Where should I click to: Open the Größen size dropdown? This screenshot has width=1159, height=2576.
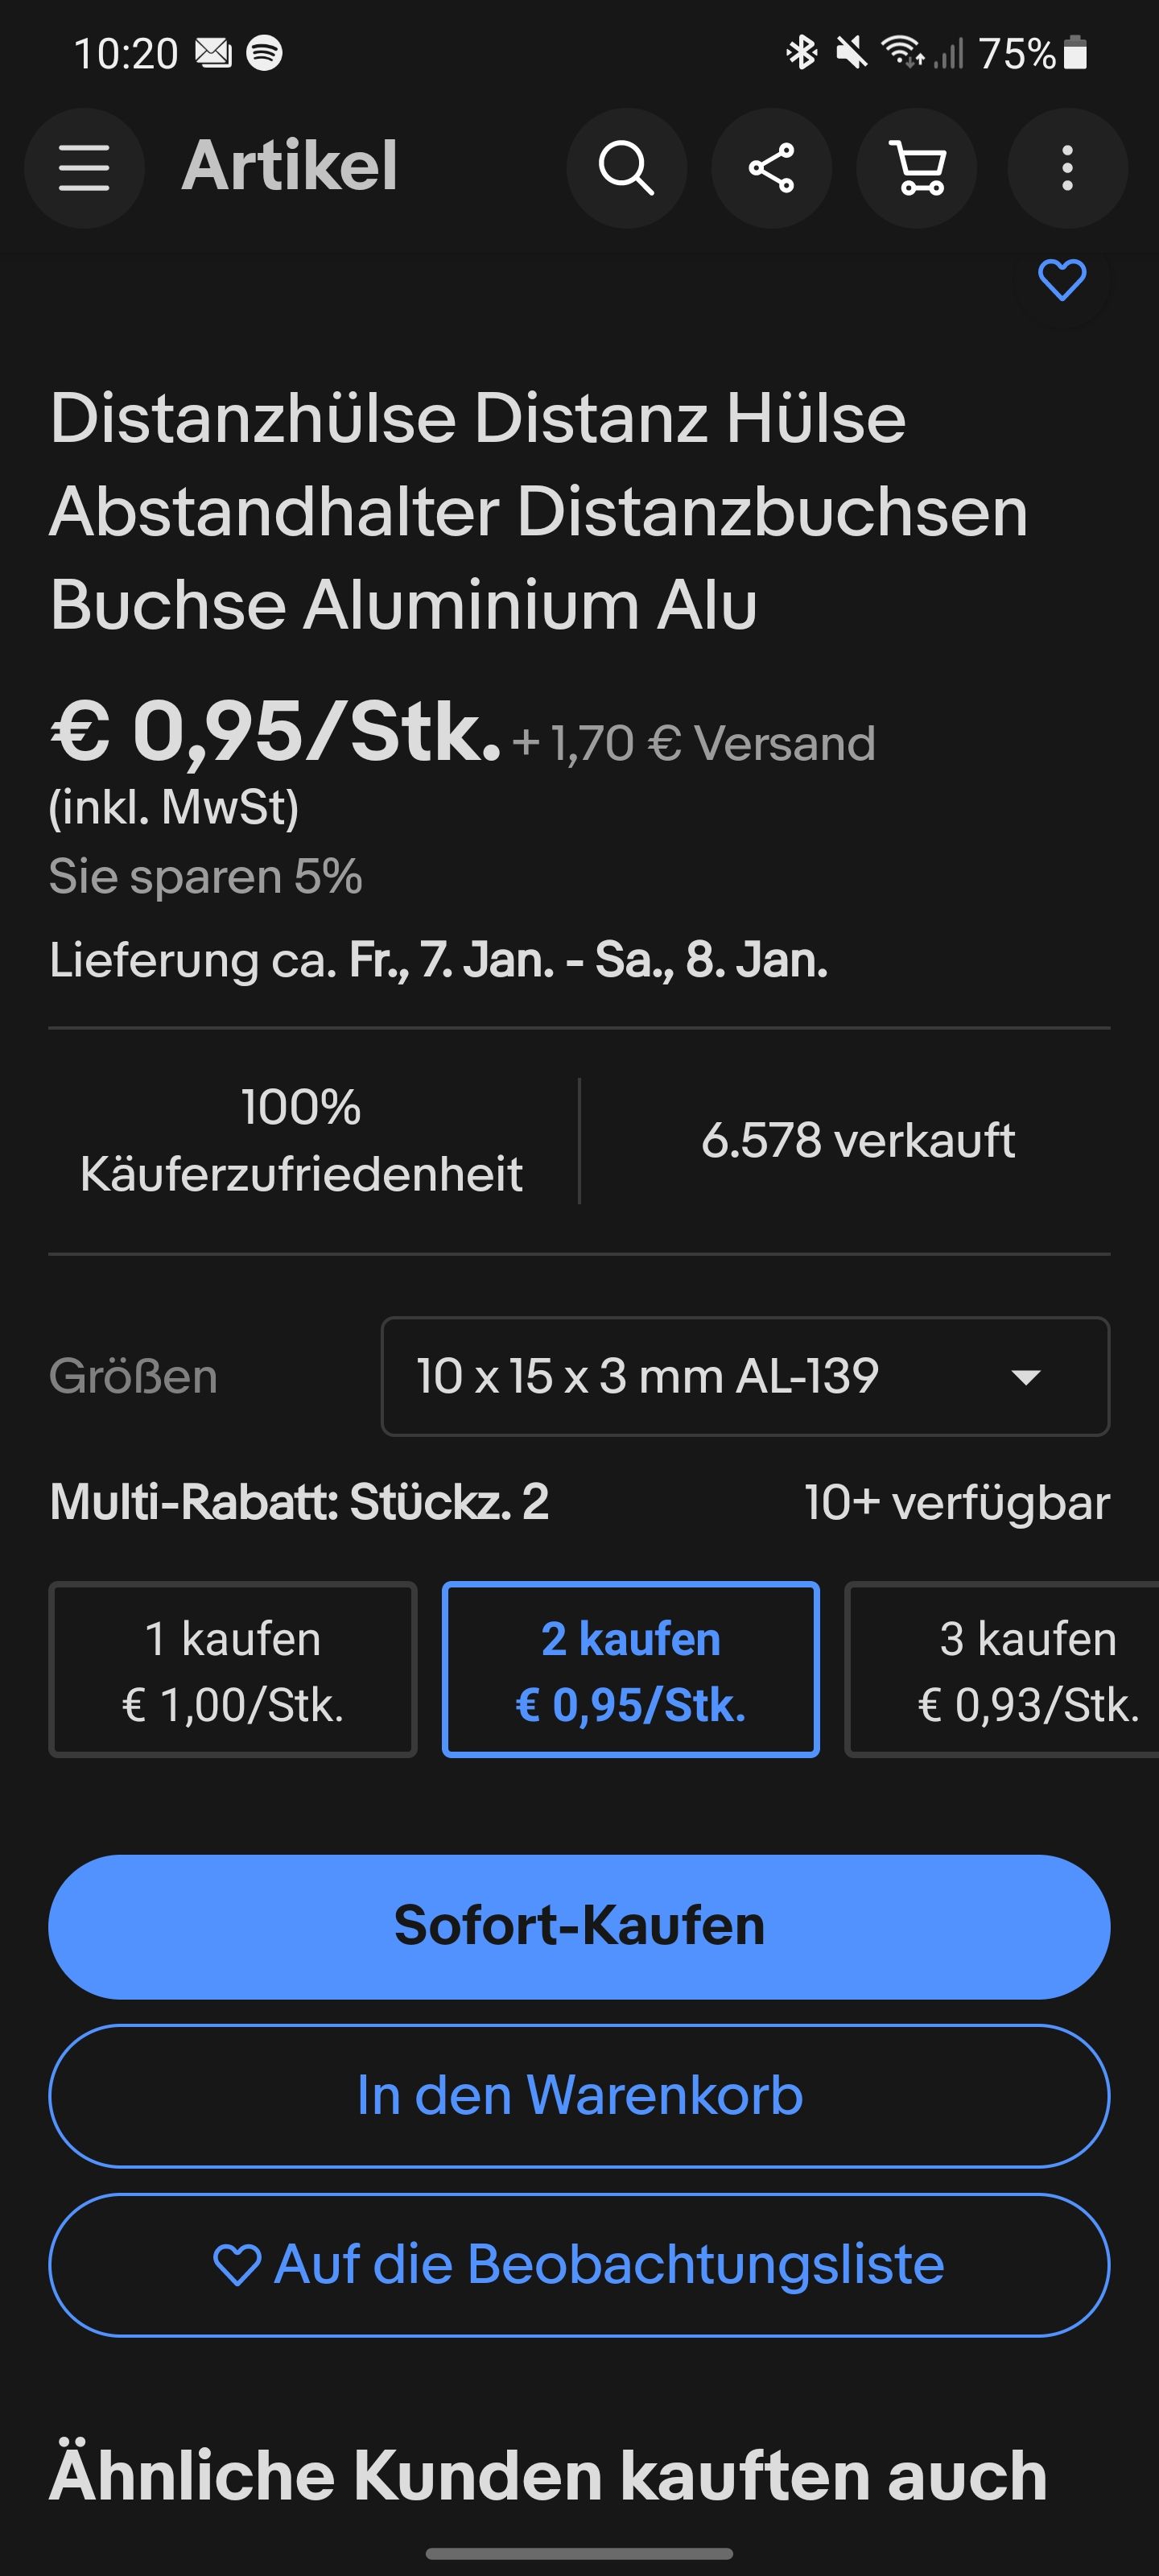tap(745, 1376)
